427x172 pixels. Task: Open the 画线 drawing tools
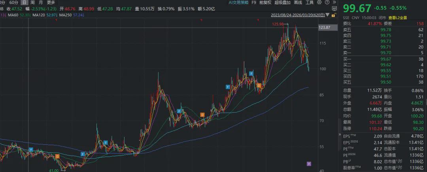click(x=298, y=2)
